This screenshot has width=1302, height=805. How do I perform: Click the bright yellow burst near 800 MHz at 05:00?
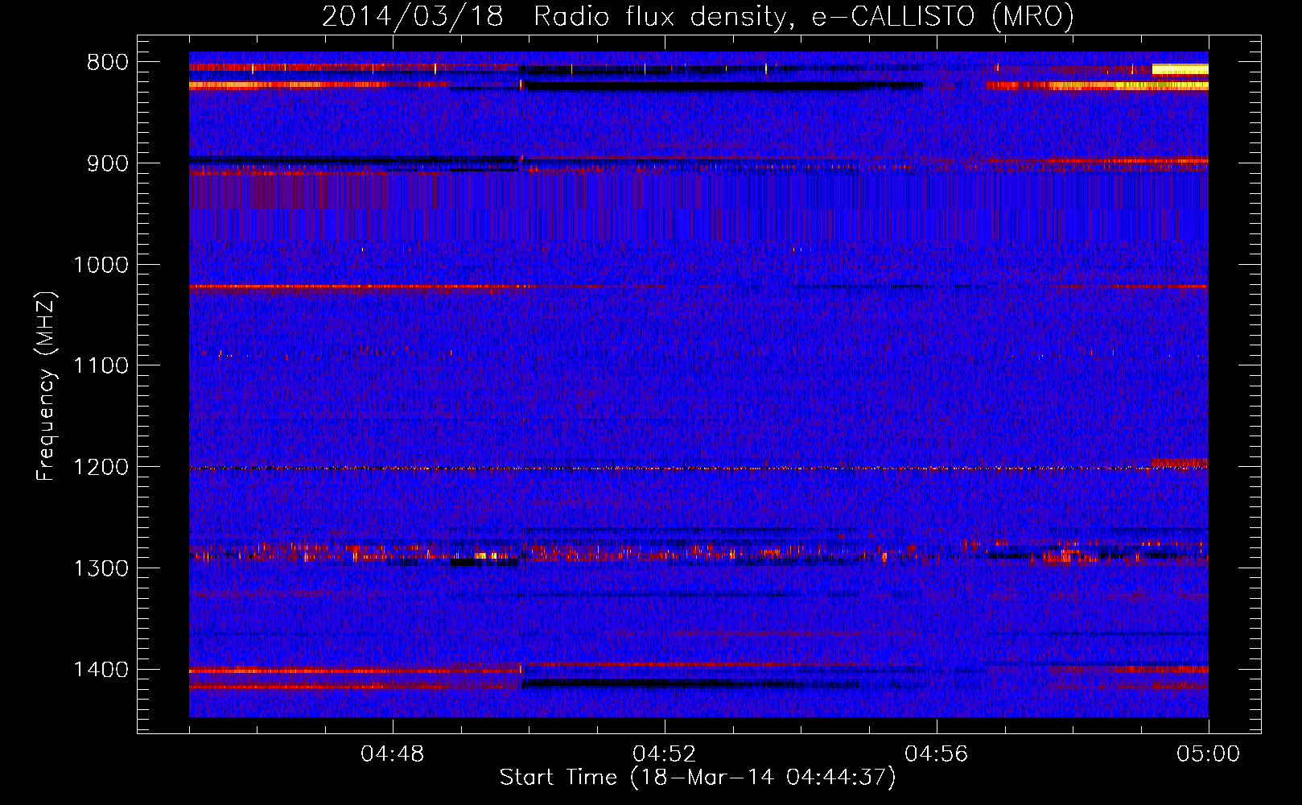[x=1180, y=70]
